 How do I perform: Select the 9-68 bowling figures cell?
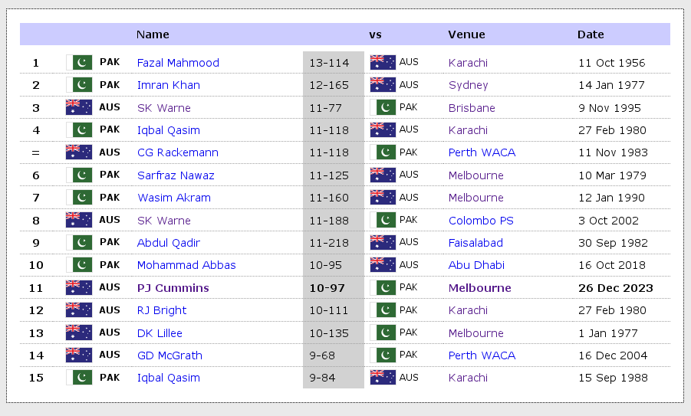coord(334,355)
